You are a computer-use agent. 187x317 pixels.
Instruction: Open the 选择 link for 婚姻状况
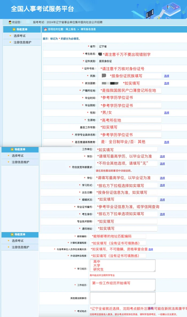[x=162, y=200]
